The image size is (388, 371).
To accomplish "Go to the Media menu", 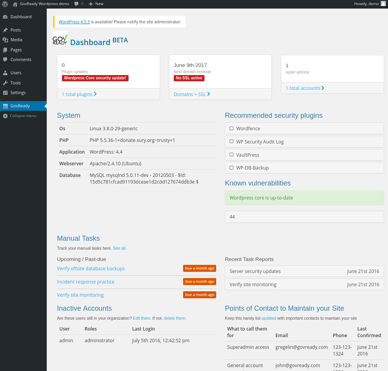I will (23, 40).
